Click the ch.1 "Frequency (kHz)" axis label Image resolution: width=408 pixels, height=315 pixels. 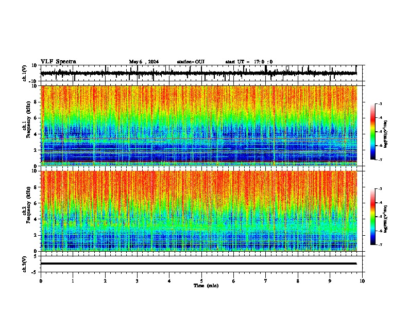(28, 119)
